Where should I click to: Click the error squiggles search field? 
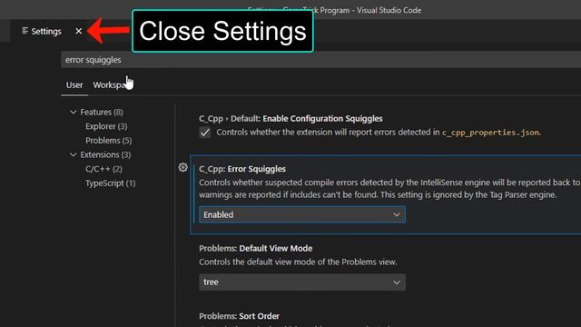320,60
